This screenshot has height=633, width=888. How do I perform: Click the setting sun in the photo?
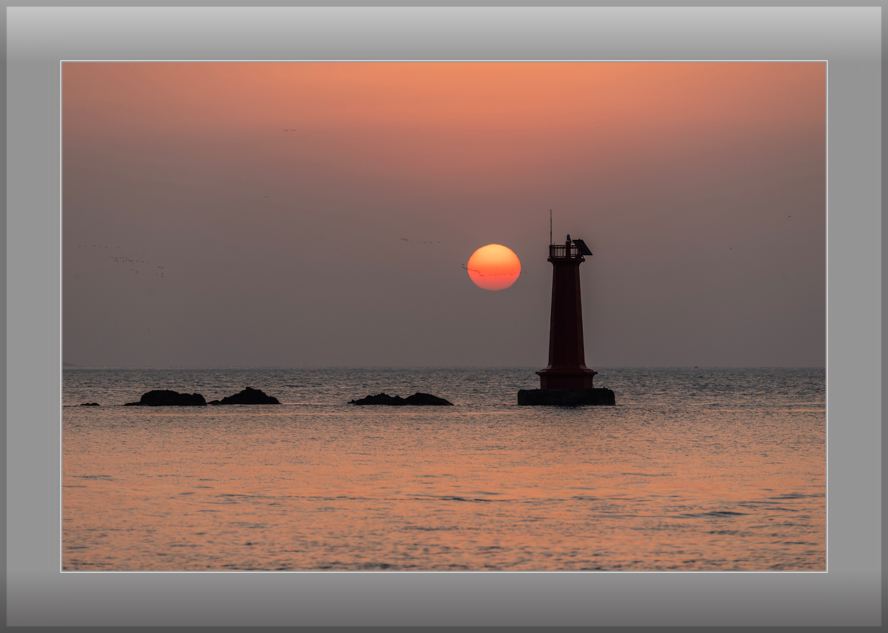tap(494, 267)
